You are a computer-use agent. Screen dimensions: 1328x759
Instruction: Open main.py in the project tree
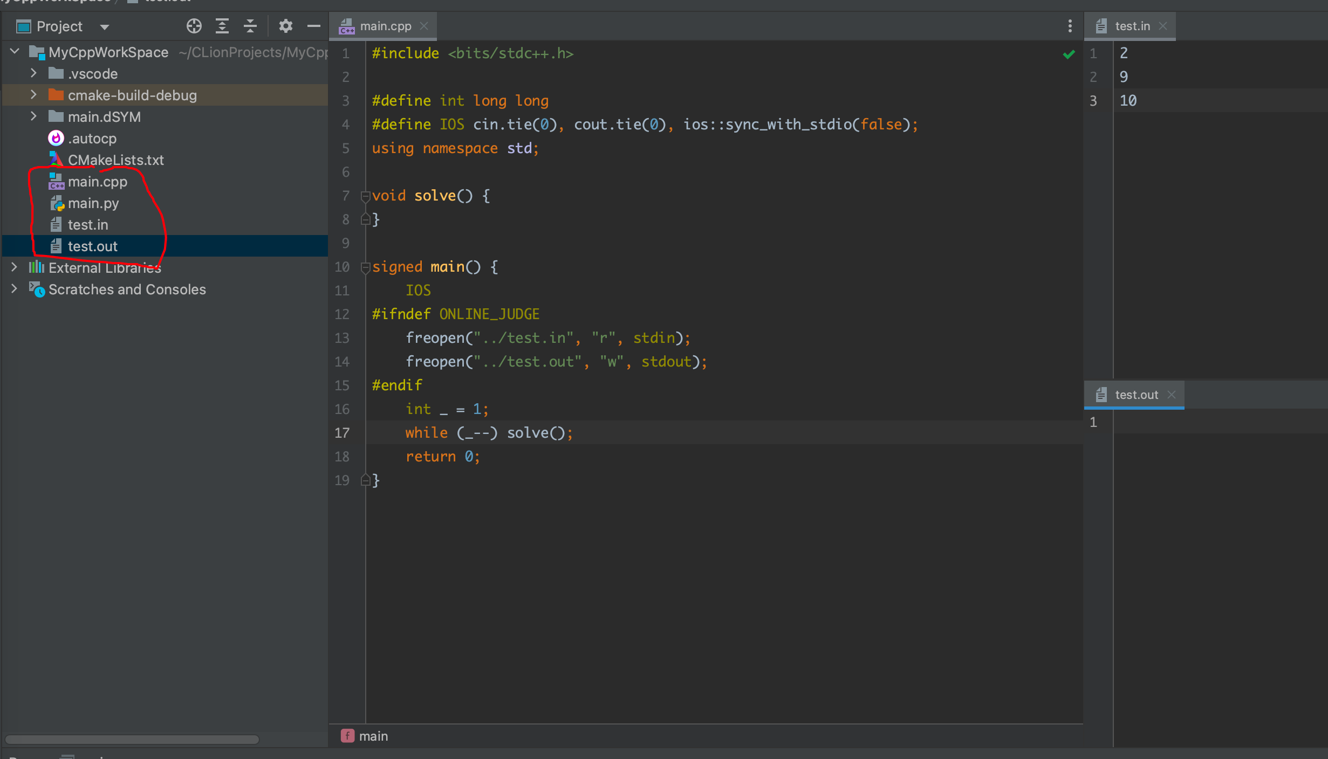pos(93,203)
